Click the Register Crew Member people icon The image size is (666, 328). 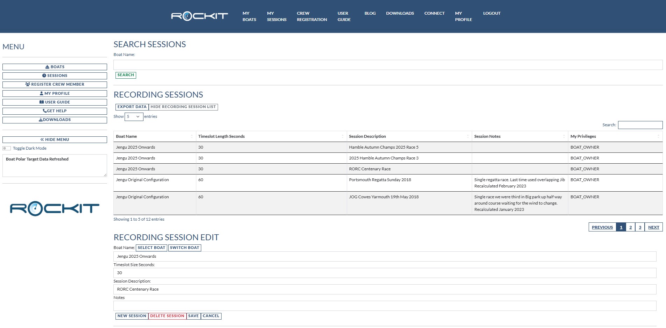tap(28, 84)
